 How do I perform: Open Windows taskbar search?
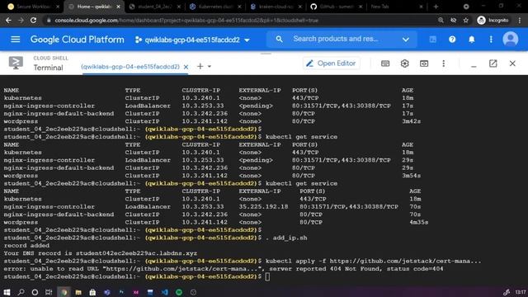pos(21,292)
